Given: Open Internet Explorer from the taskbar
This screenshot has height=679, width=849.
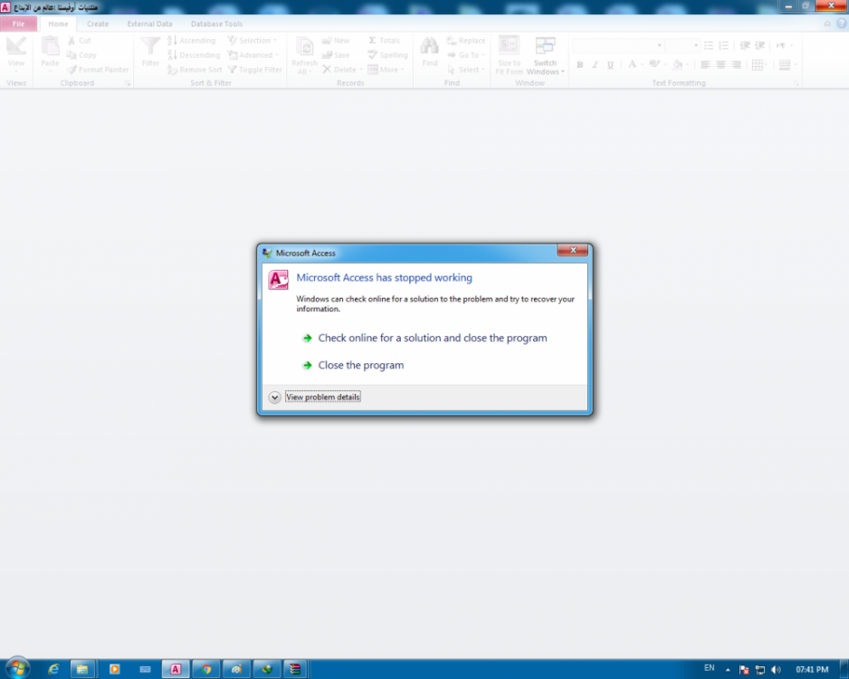Looking at the screenshot, I should [53, 669].
